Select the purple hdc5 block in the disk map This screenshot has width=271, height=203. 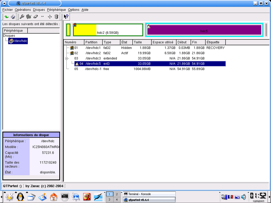(204, 30)
